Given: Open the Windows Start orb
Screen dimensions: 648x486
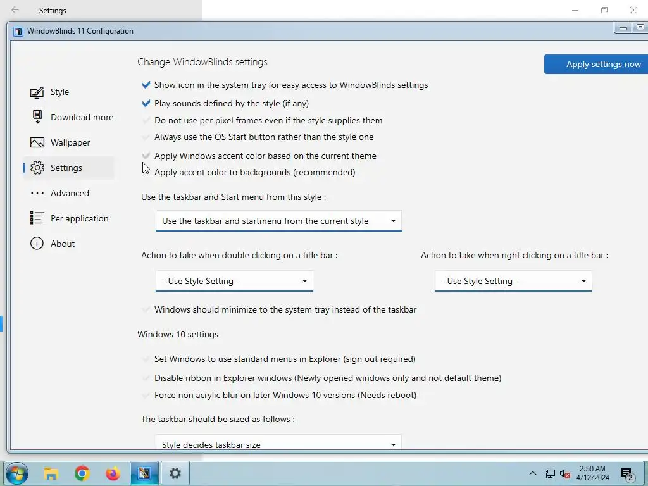Looking at the screenshot, I should (x=17, y=473).
